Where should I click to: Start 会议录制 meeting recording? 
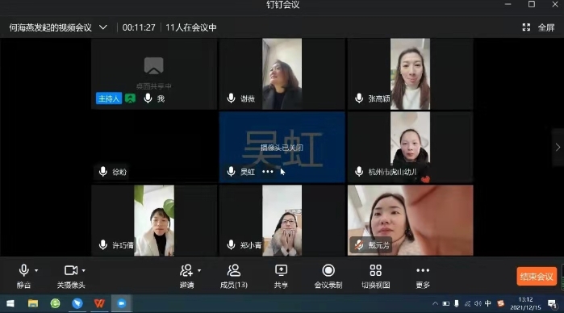pos(328,276)
